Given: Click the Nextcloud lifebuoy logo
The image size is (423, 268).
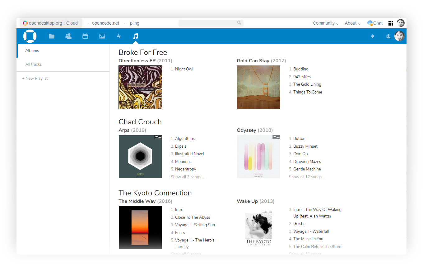Looking at the screenshot, I should pos(30,36).
